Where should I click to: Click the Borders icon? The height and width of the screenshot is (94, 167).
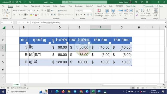25,15
